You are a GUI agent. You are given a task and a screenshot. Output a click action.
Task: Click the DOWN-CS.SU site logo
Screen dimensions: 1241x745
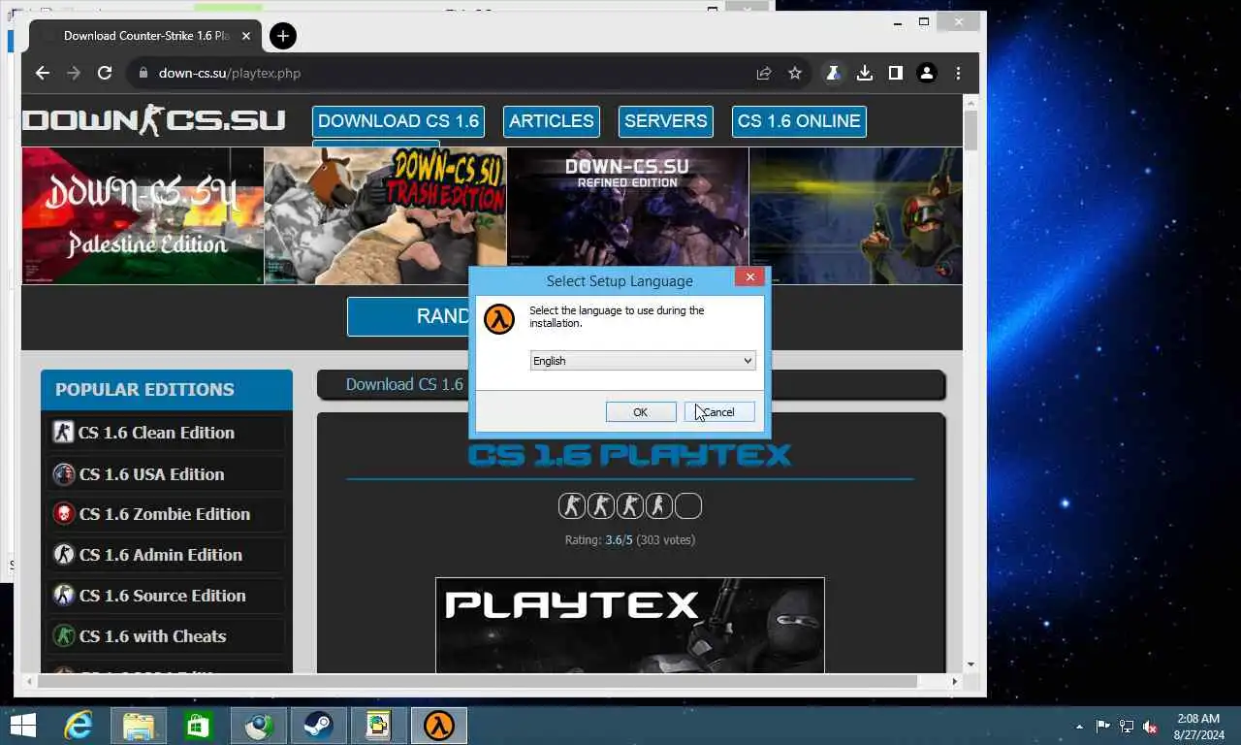(153, 120)
